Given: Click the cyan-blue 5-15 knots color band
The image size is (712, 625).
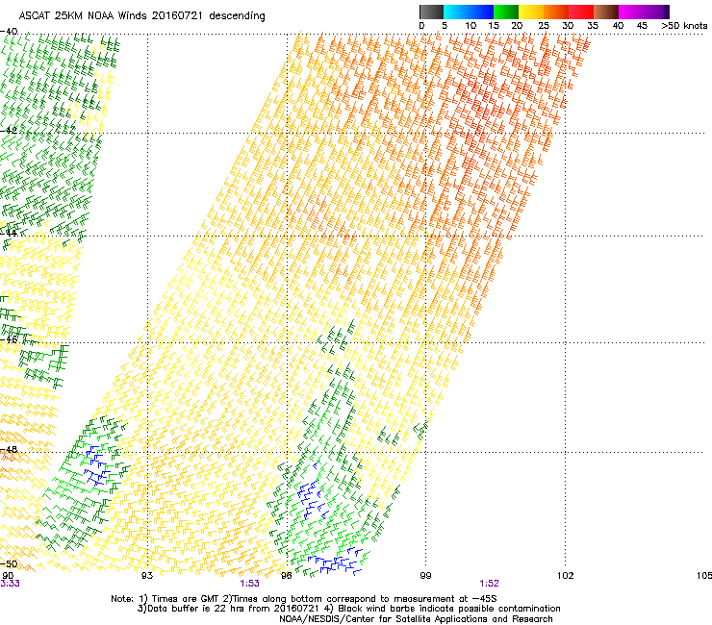Looking at the screenshot, I should 469,12.
